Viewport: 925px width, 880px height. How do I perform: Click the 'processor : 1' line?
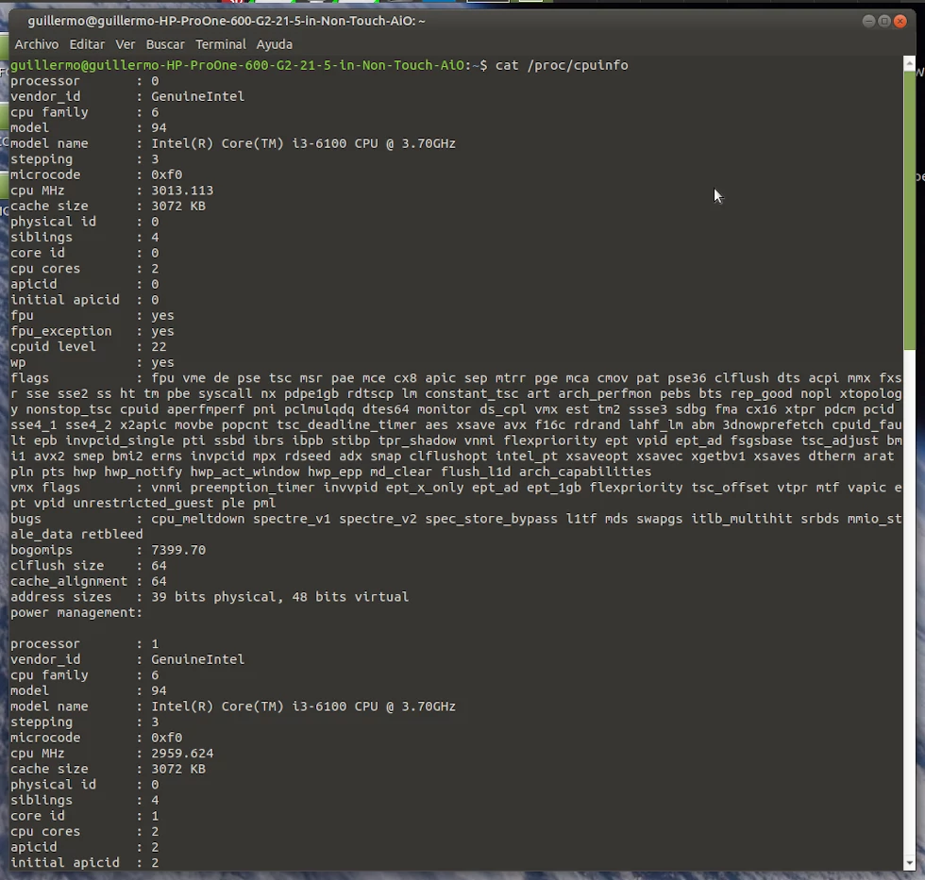[84, 643]
